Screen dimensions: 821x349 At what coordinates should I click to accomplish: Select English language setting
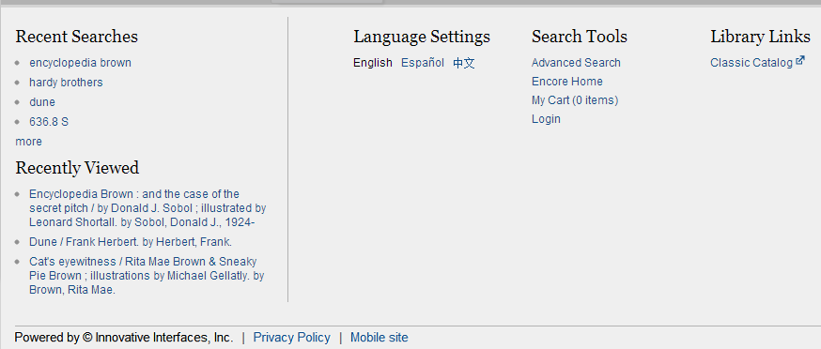pyautogui.click(x=372, y=63)
